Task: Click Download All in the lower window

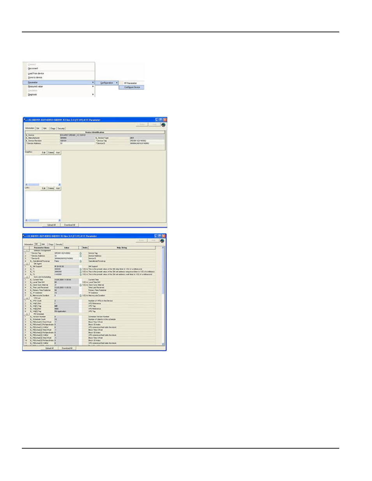Action: click(67, 348)
